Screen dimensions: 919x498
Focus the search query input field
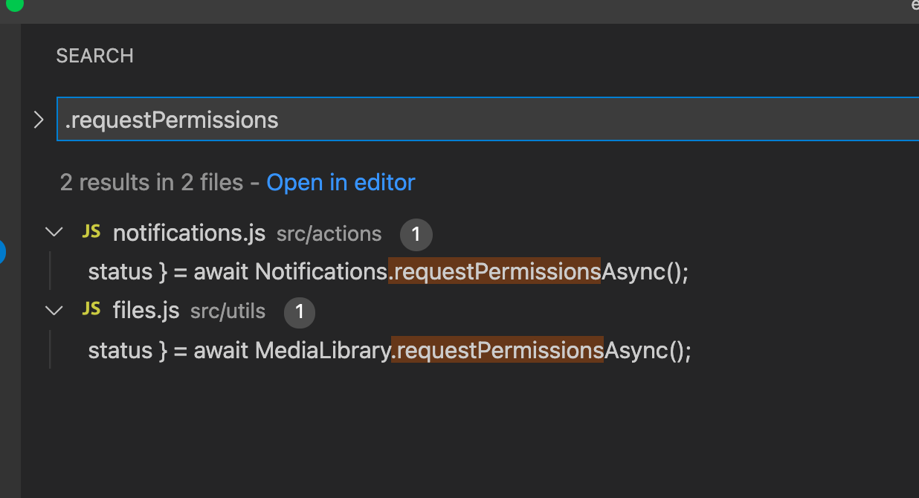tap(372, 119)
